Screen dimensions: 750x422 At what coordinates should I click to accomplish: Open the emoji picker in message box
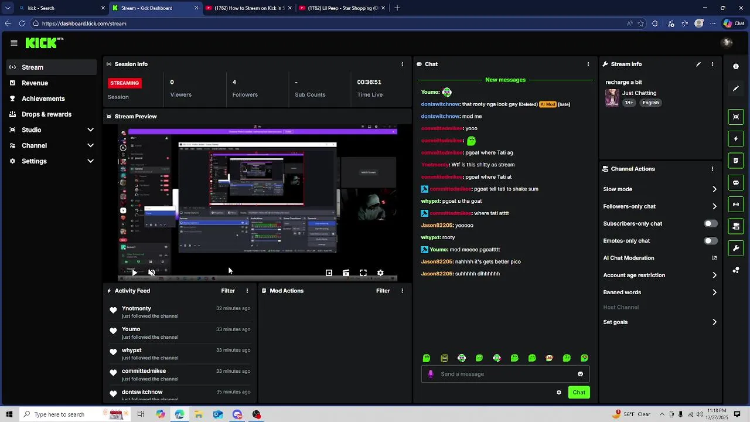581,374
